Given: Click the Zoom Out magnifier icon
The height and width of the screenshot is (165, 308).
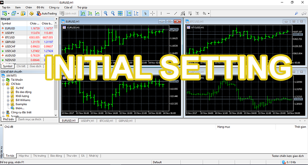Looking at the screenshot, I should coord(113,13).
